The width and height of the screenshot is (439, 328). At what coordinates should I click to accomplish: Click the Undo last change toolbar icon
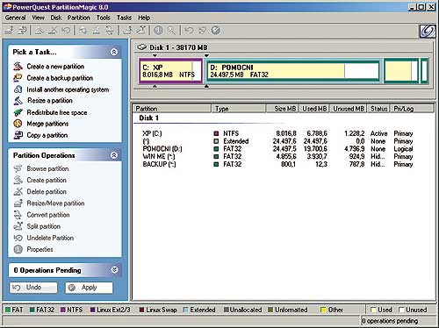(x=190, y=31)
